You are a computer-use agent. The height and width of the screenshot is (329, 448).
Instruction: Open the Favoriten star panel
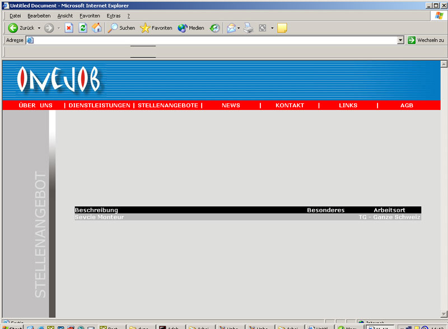(x=156, y=28)
